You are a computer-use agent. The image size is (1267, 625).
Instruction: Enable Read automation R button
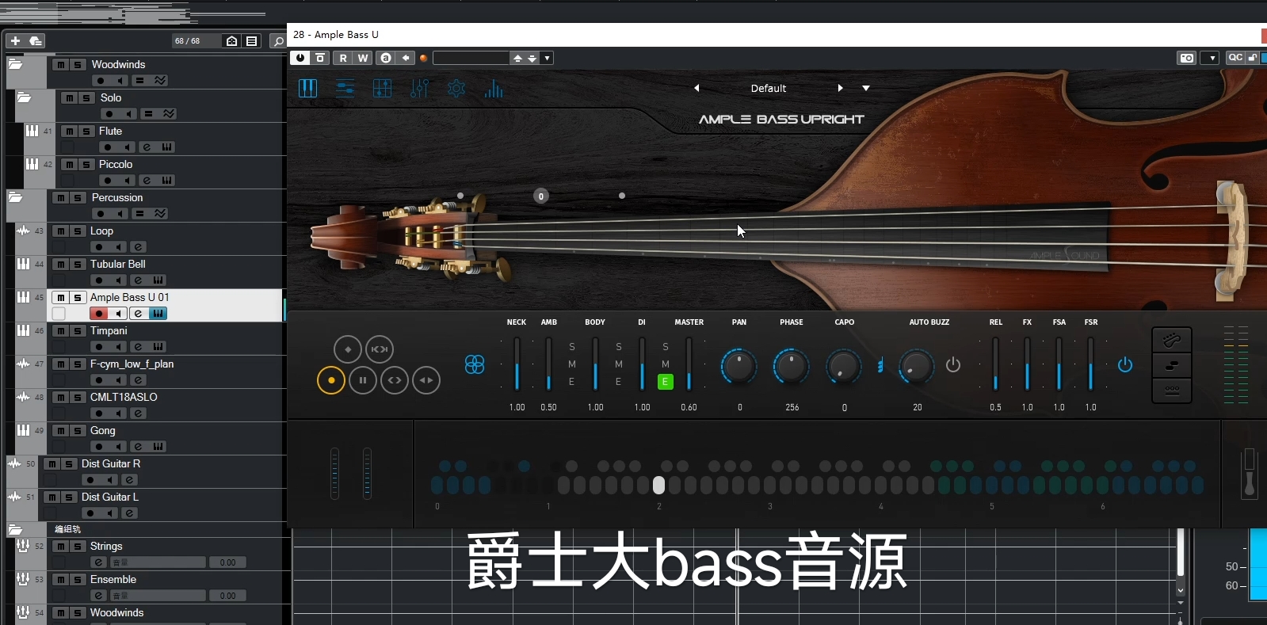tap(343, 58)
